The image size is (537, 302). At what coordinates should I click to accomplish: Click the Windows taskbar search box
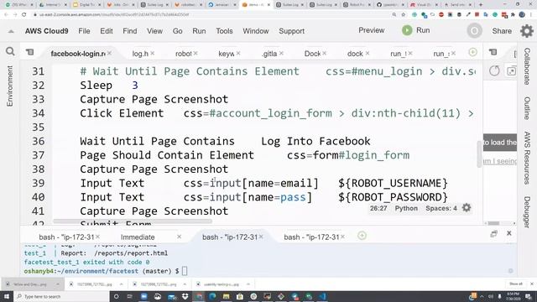(61, 296)
